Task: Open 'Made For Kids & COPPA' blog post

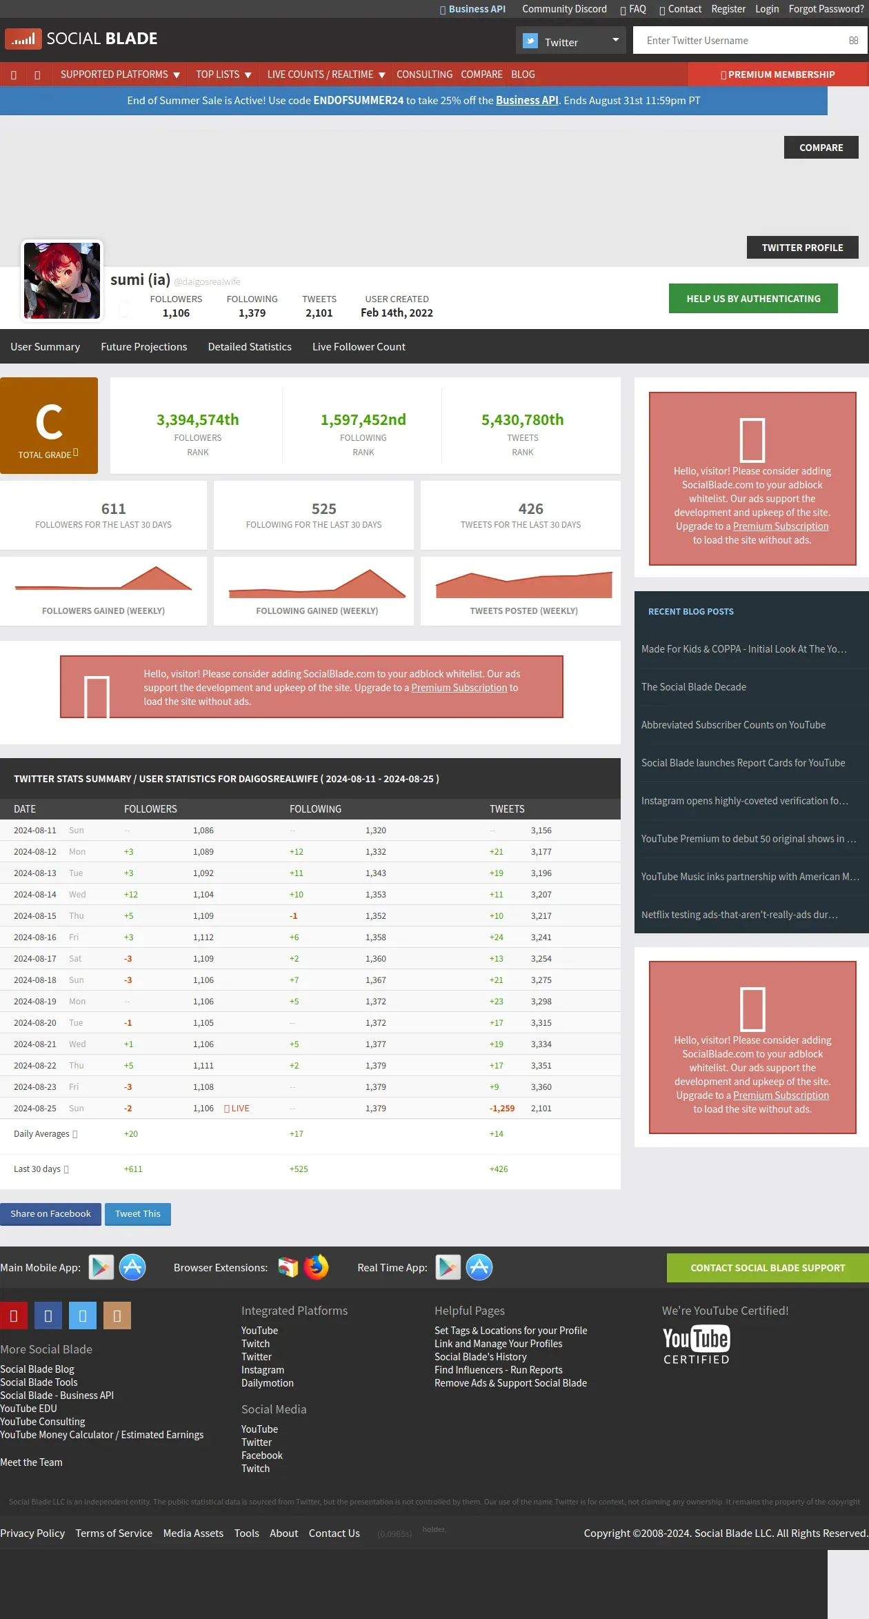Action: tap(743, 649)
